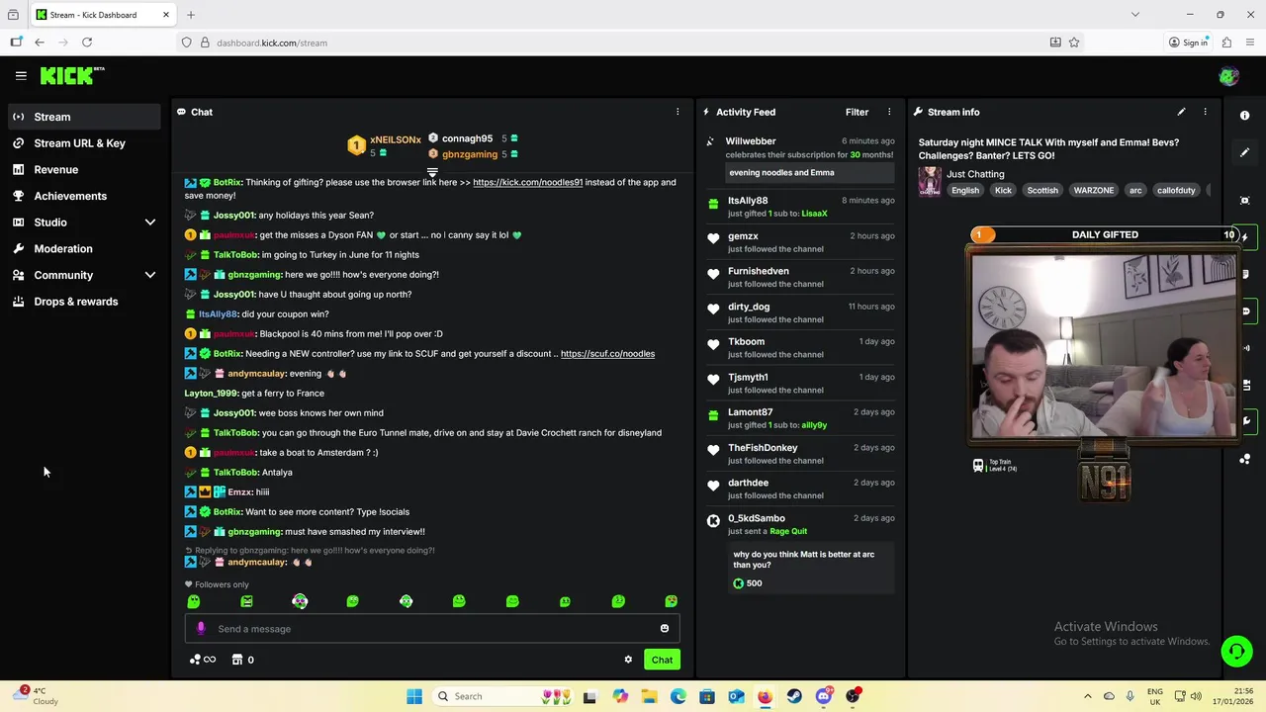The image size is (1266, 712).
Task: Click the Send a message field
Action: tap(432, 629)
